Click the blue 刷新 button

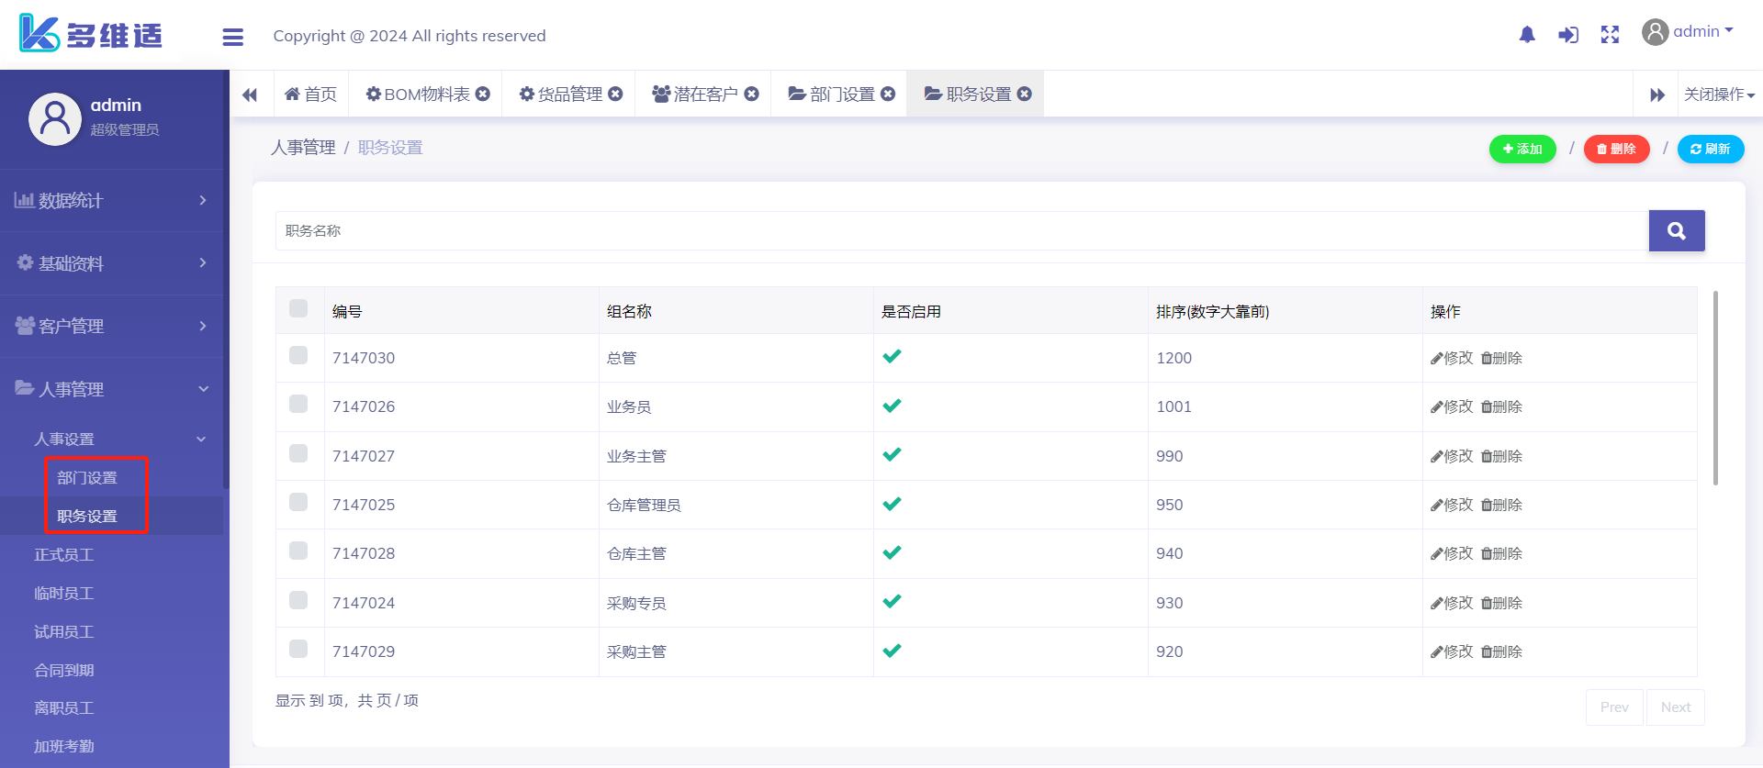1710,149
